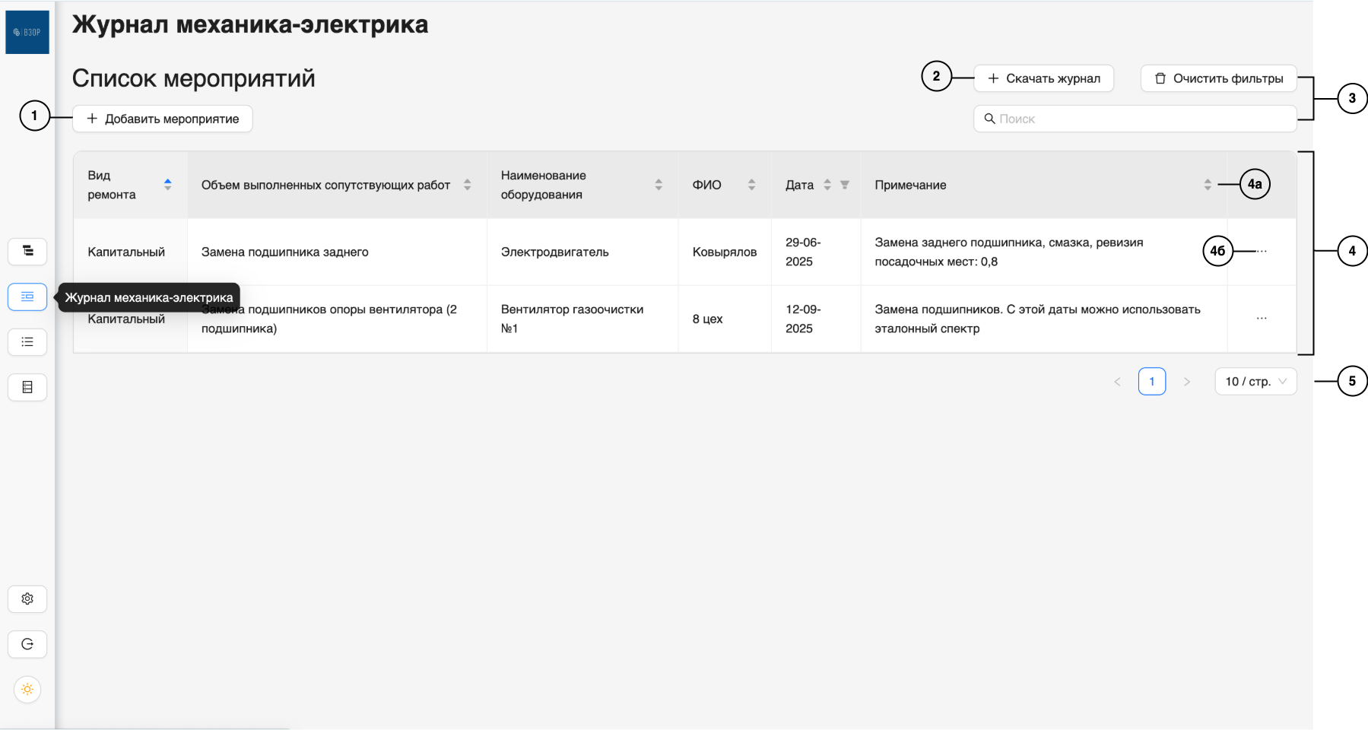Select the equipment database icon in the sidebar

click(27, 387)
